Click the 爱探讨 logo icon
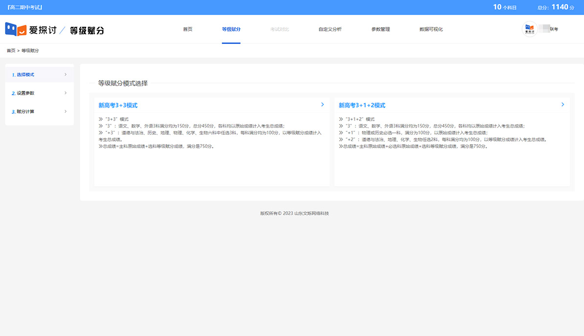The width and height of the screenshot is (584, 336). tap(16, 29)
